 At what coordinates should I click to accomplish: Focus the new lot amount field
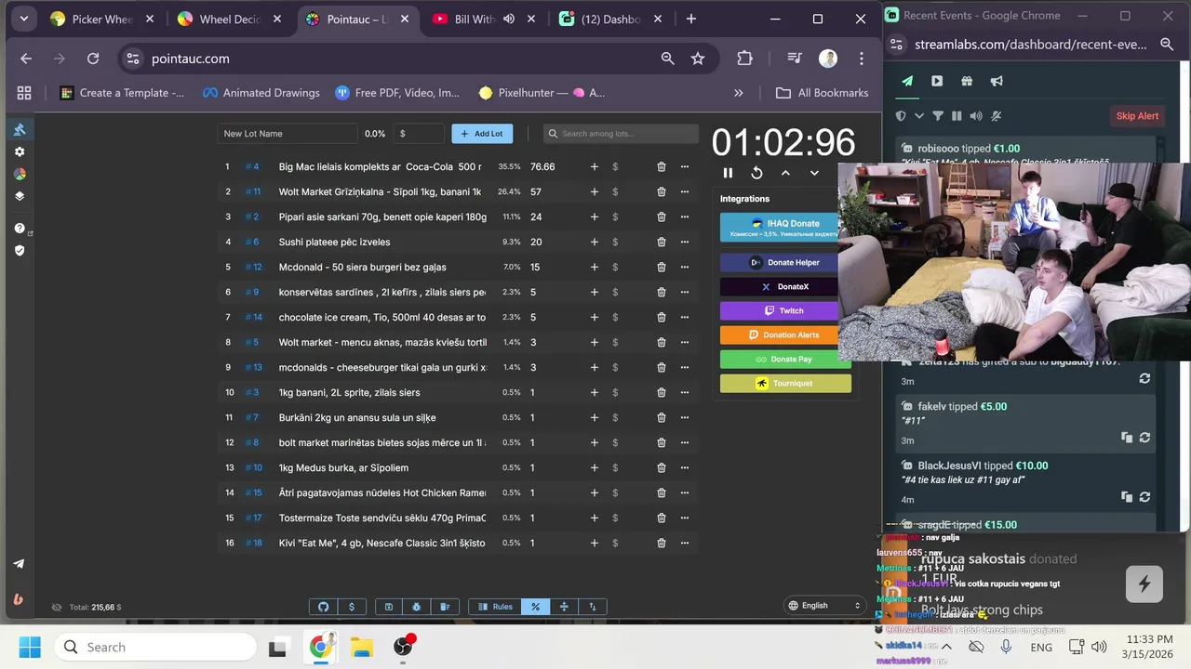coord(419,134)
